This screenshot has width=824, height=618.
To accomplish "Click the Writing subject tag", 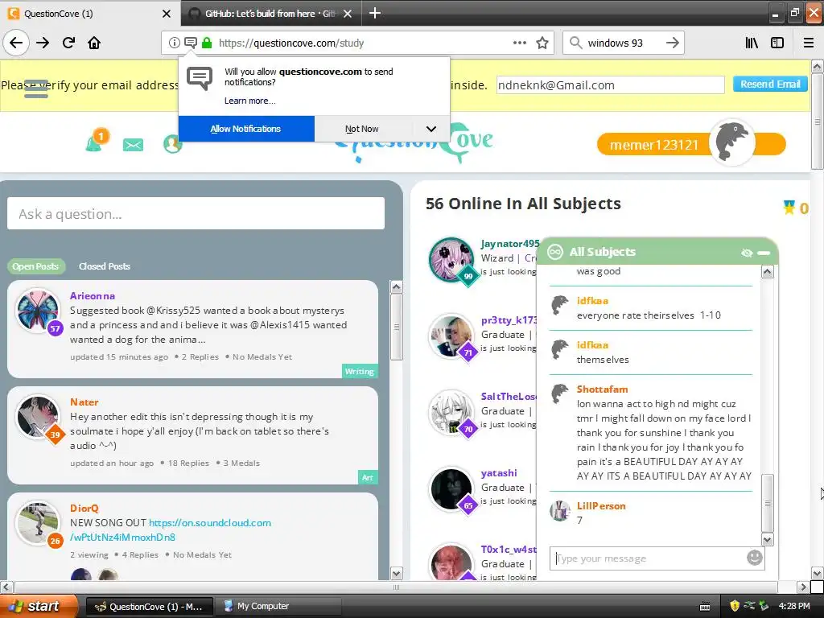I will (x=359, y=372).
